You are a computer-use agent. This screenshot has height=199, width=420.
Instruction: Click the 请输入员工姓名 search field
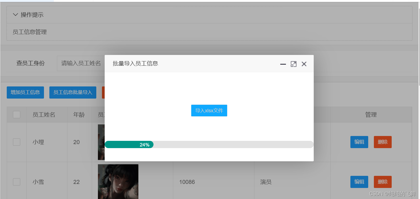point(81,63)
